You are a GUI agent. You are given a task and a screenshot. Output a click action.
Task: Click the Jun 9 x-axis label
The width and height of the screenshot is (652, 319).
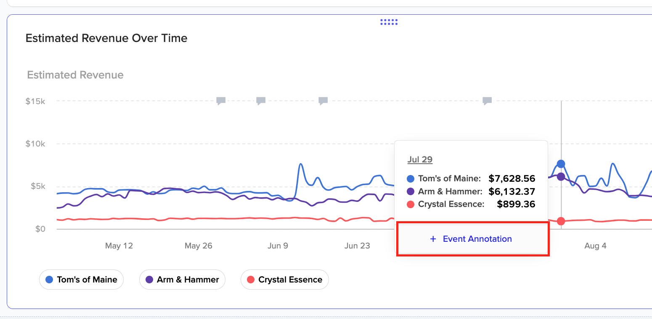[278, 246]
